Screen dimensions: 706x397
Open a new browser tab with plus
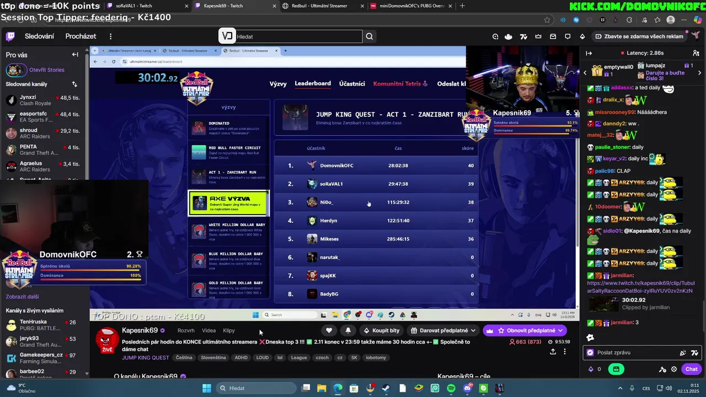462,6
